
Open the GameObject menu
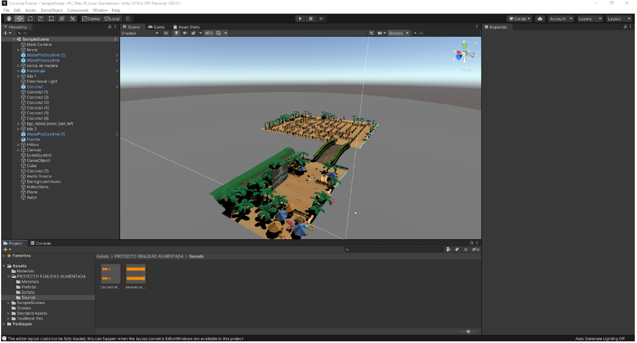[51, 9]
